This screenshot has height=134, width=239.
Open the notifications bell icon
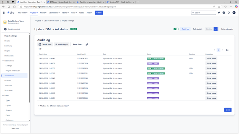219,13
